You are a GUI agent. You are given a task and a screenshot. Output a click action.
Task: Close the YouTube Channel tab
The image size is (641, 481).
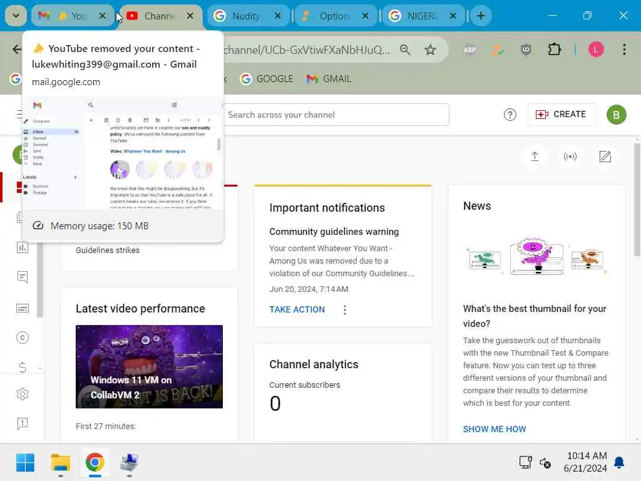tap(190, 16)
